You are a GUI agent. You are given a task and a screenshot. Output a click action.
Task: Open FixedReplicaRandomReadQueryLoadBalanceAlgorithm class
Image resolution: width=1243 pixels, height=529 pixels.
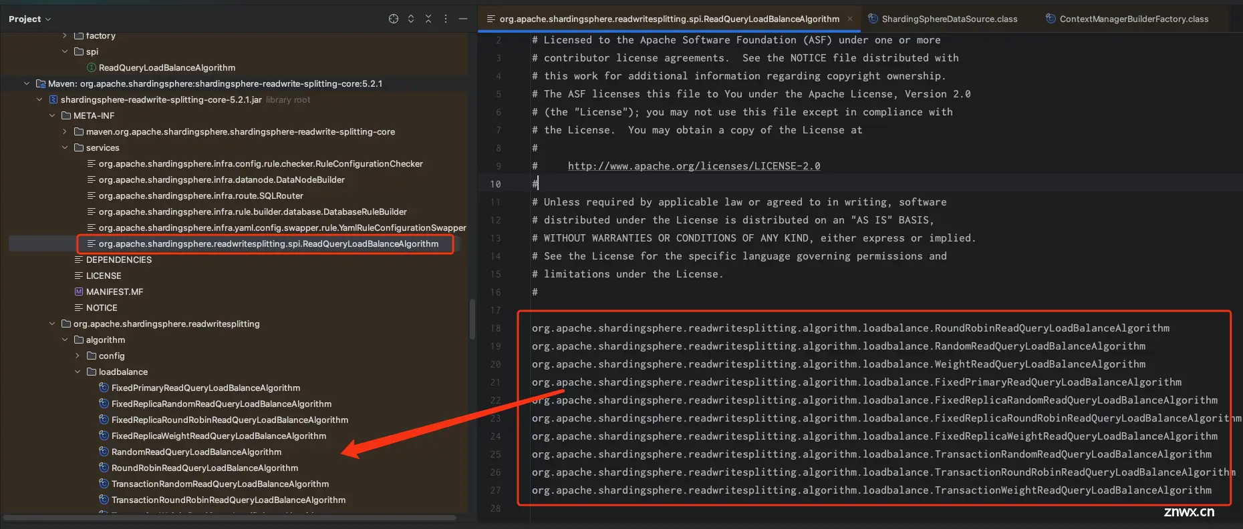click(x=221, y=404)
